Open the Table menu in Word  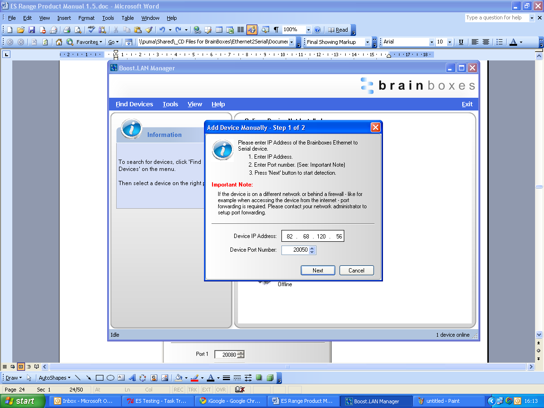coord(127,18)
